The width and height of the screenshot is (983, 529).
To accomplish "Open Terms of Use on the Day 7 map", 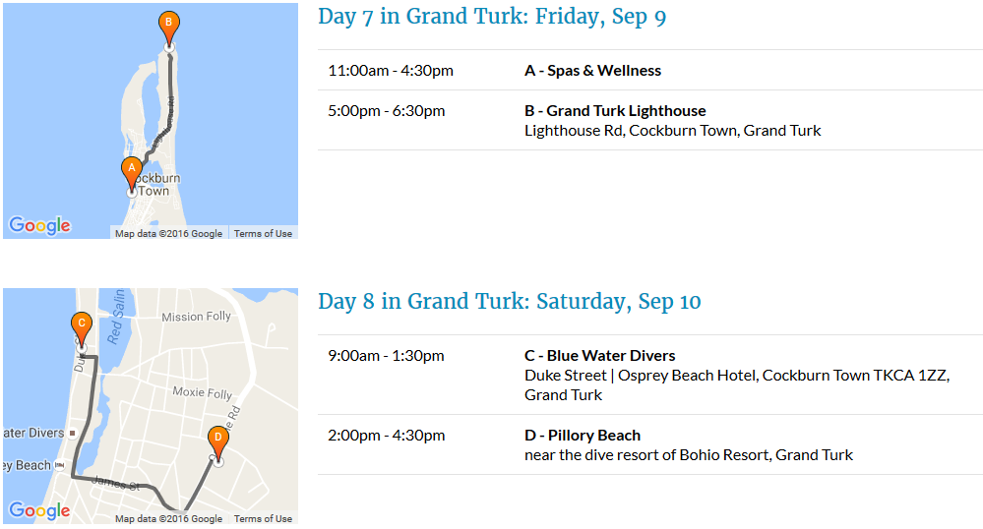I will (x=264, y=233).
